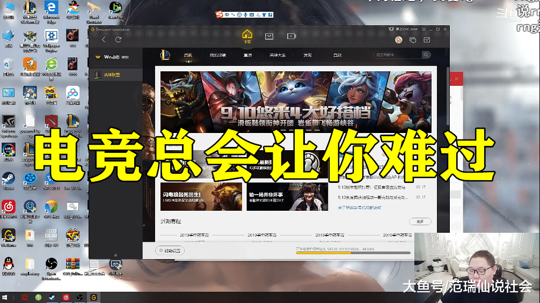Show next banner slide
This screenshot has height=303, width=540.
click(x=424, y=102)
